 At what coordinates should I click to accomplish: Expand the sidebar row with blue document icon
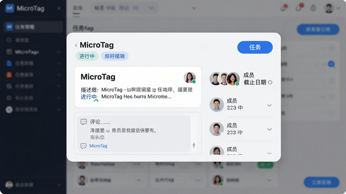59,63
